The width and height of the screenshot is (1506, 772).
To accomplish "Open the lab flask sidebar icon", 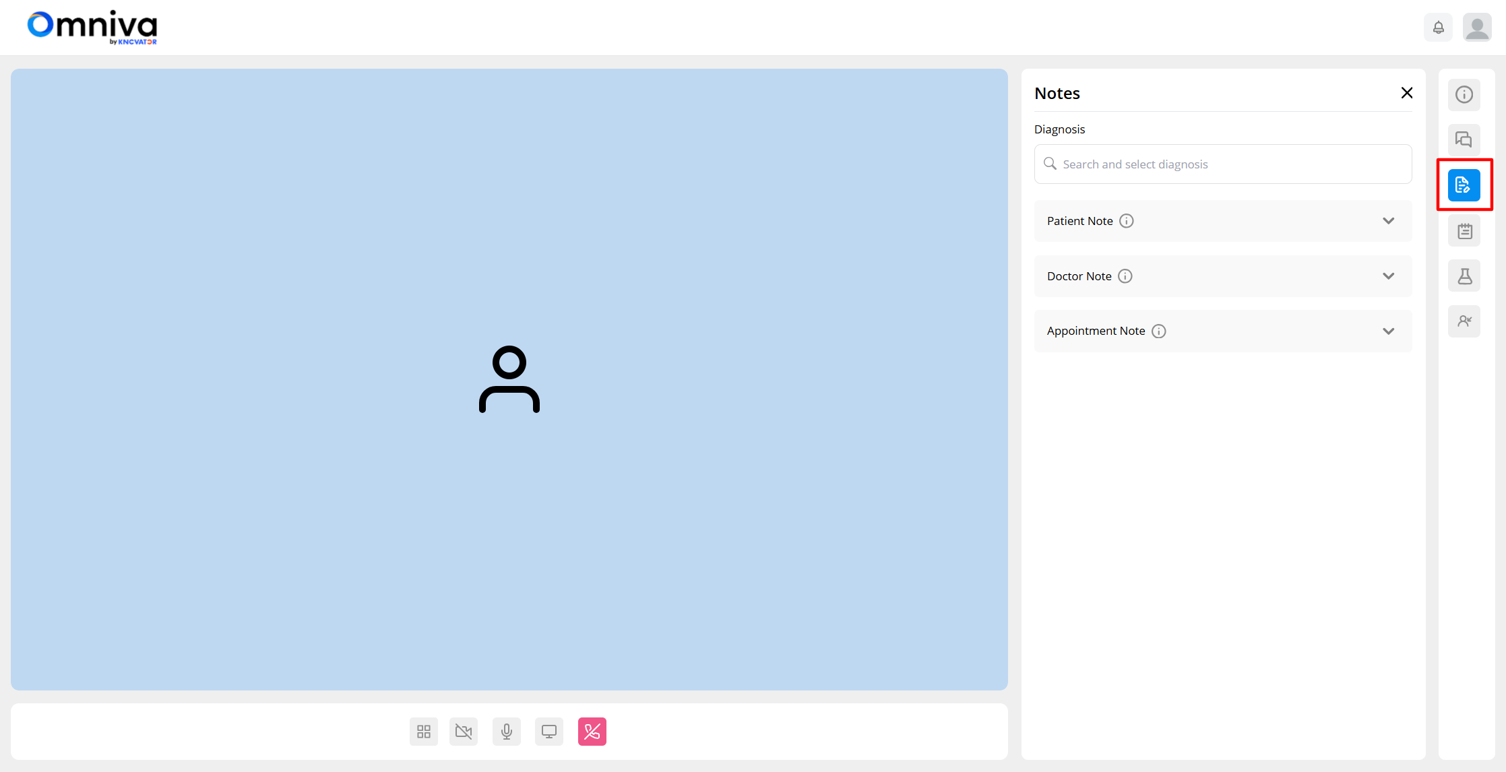I will [1464, 276].
